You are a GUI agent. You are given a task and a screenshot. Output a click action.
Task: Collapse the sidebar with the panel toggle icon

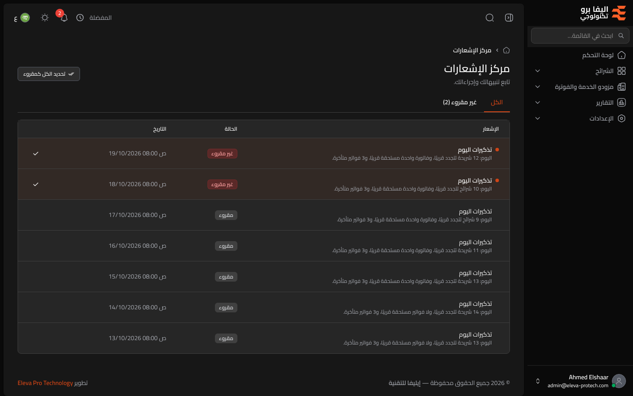click(x=509, y=18)
